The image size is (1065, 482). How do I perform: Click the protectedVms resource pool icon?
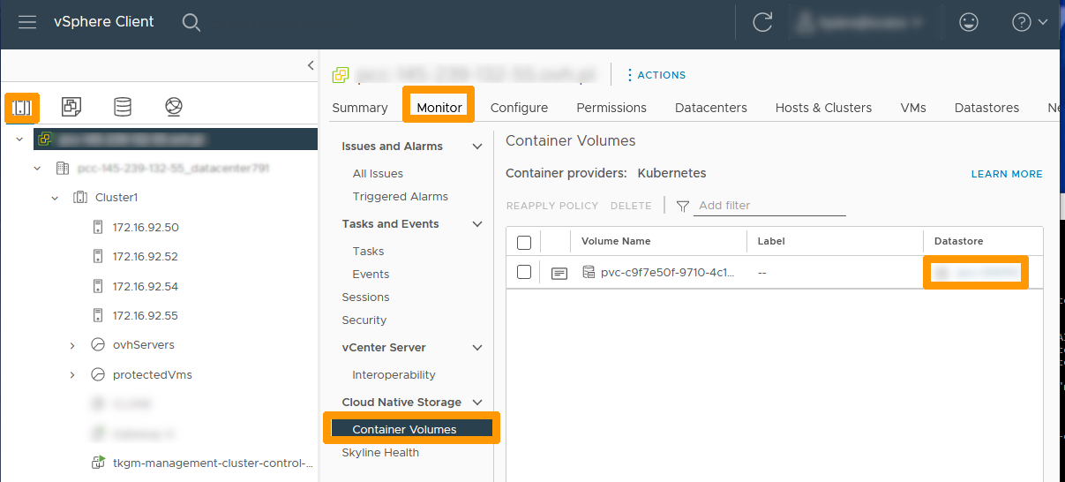pyautogui.click(x=98, y=375)
